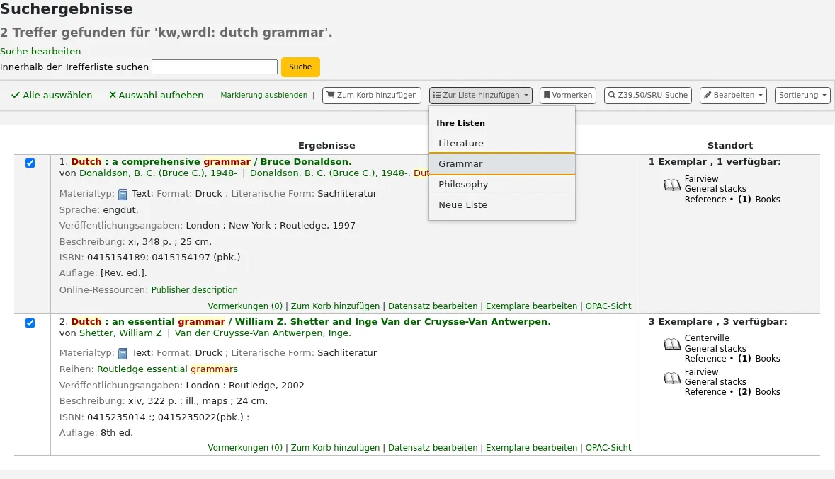Click the checkmark icon beside Alle auswählen
The image size is (835, 479).
tap(16, 96)
